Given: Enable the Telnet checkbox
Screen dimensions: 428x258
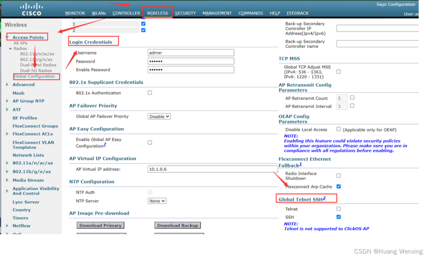Looking at the screenshot, I should [x=339, y=208].
